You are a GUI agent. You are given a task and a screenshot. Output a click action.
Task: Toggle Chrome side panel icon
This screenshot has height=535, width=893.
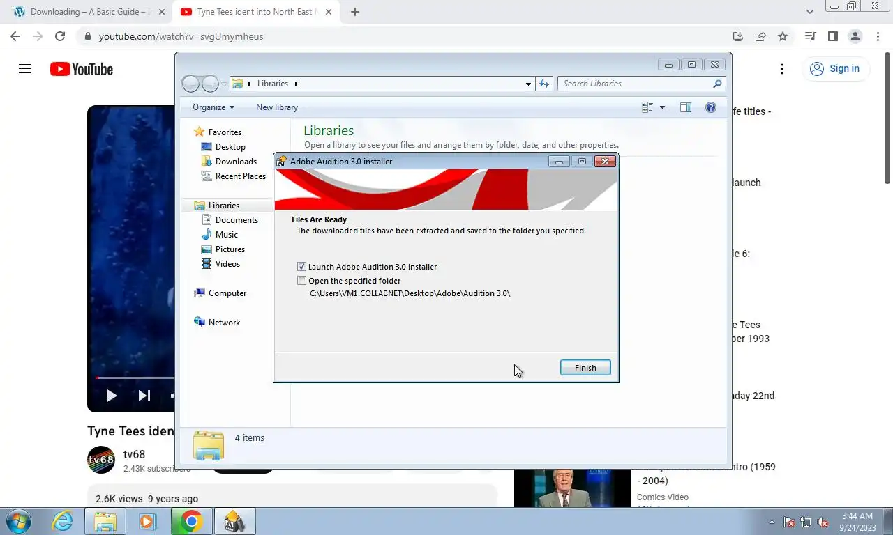click(832, 36)
